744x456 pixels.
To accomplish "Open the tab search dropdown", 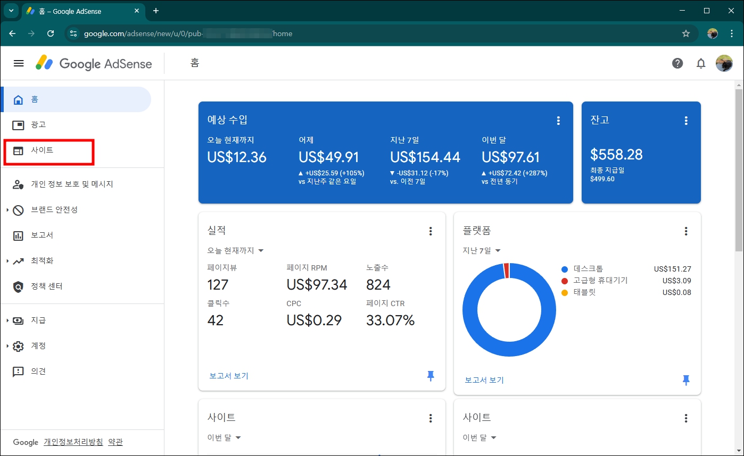I will [x=11, y=11].
